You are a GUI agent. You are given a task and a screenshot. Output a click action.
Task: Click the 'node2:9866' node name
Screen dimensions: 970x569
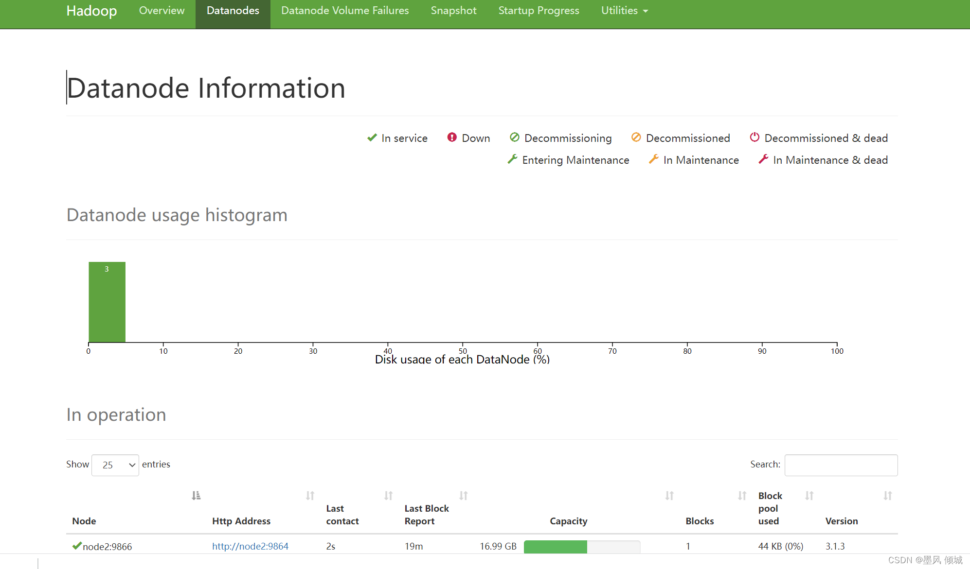click(x=108, y=547)
